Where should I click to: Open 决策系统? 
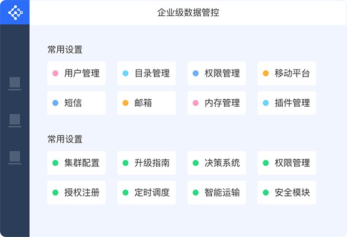coord(216,163)
